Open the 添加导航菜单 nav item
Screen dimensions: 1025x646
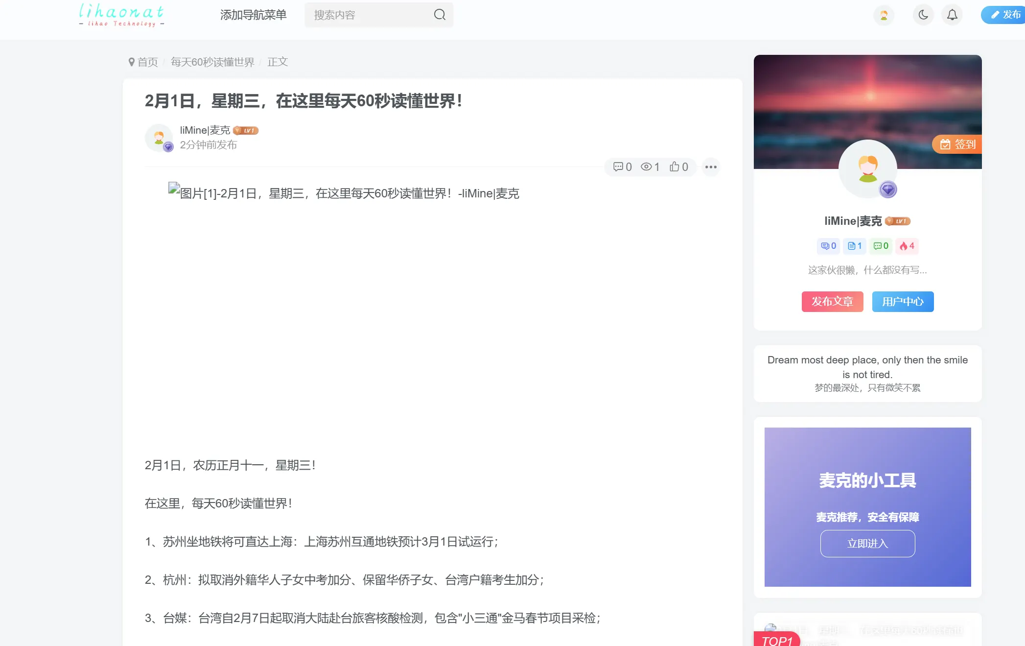(x=253, y=15)
